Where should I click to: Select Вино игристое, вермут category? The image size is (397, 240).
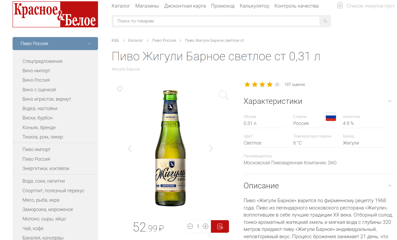(x=47, y=99)
